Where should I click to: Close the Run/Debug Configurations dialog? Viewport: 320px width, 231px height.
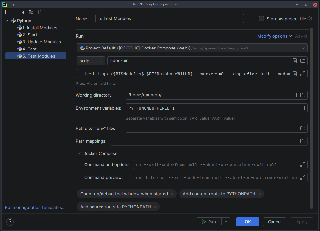(315, 5)
